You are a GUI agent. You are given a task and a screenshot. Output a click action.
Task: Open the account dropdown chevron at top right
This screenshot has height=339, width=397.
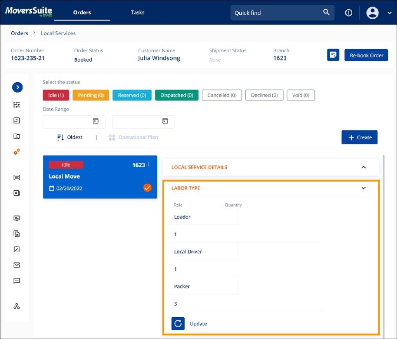[389, 13]
